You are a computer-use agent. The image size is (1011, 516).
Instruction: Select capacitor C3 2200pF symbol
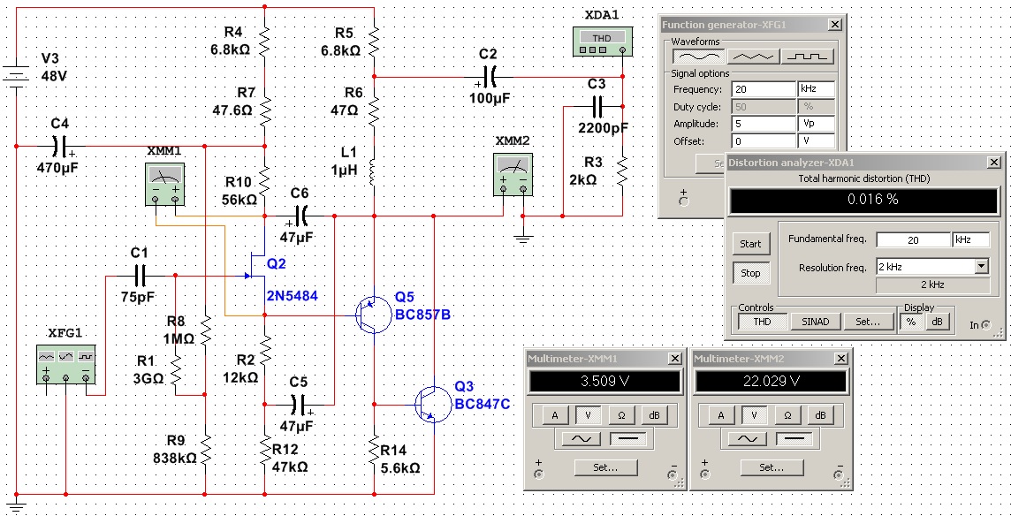(597, 106)
